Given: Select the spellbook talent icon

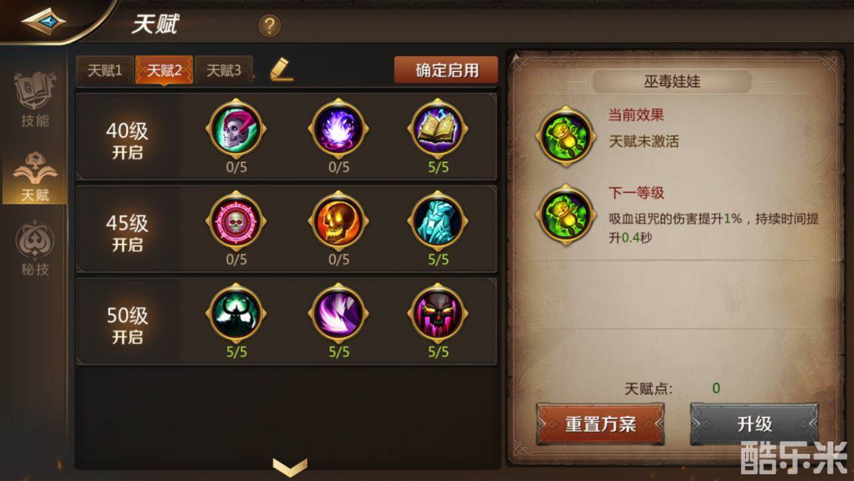Looking at the screenshot, I should pos(438,129).
